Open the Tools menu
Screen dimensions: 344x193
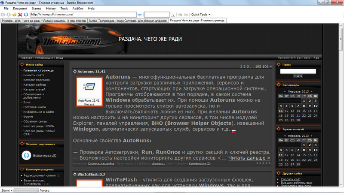click(64, 9)
